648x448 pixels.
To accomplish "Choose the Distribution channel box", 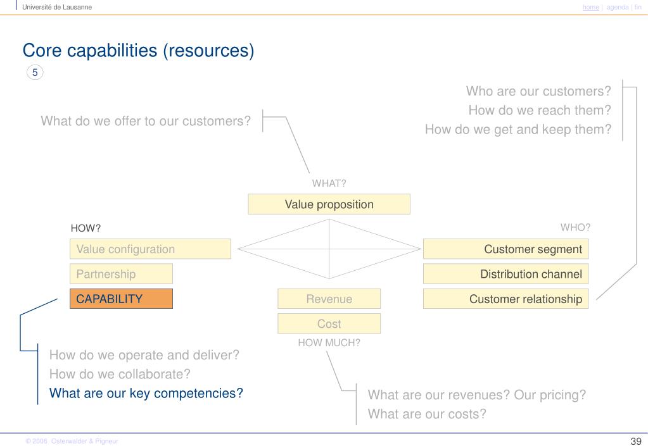I will 505,274.
